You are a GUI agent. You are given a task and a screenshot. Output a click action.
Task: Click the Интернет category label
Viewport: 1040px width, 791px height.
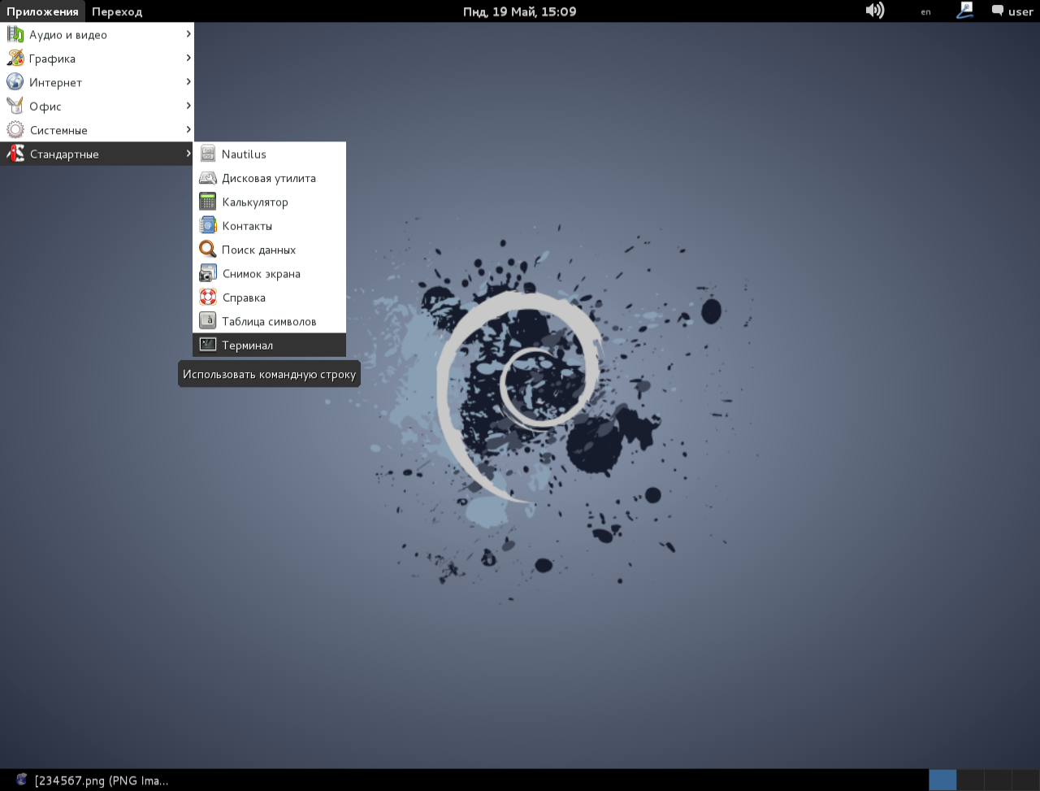pos(56,82)
